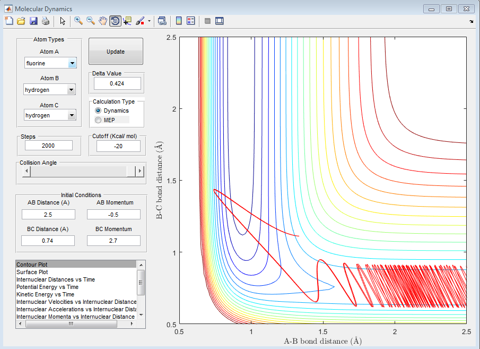Click the New Figure icon
Screen dimensions: 480x349
pyautogui.click(x=8, y=21)
